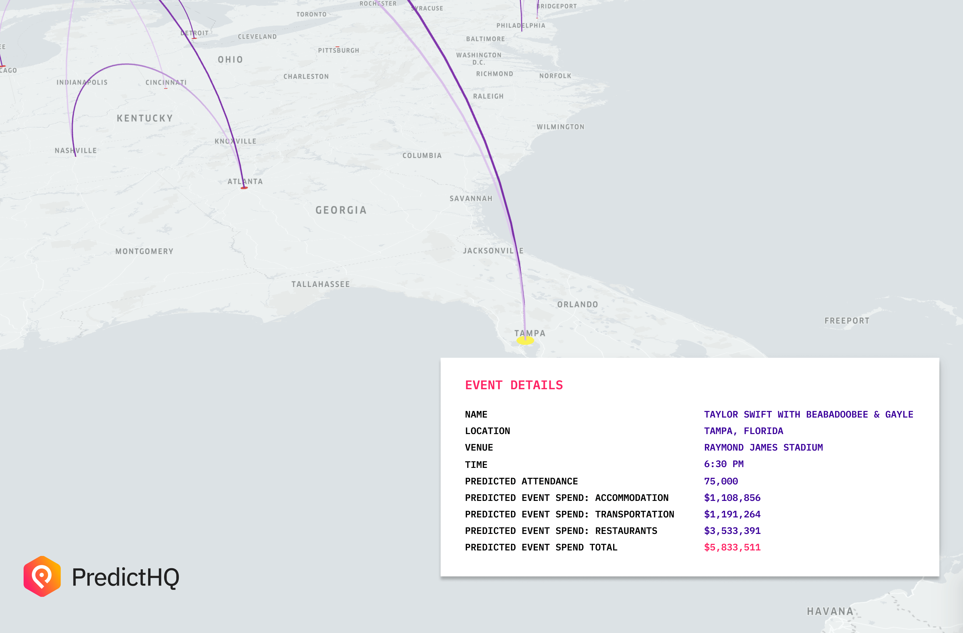Click the yellow Tampa event marker
963x633 pixels.
[x=525, y=340]
